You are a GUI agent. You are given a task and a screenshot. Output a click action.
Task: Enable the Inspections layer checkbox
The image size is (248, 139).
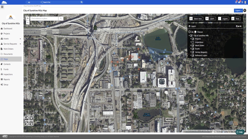click(x=193, y=42)
